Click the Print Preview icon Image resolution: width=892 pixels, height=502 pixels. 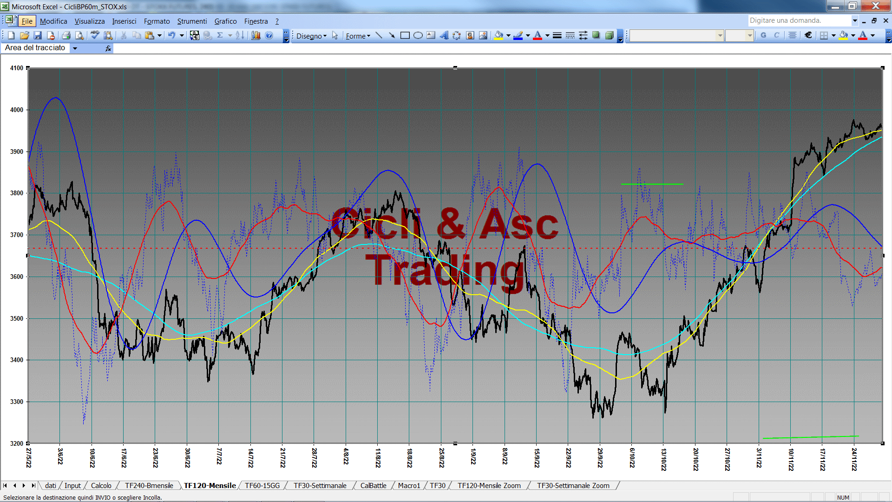(x=79, y=35)
